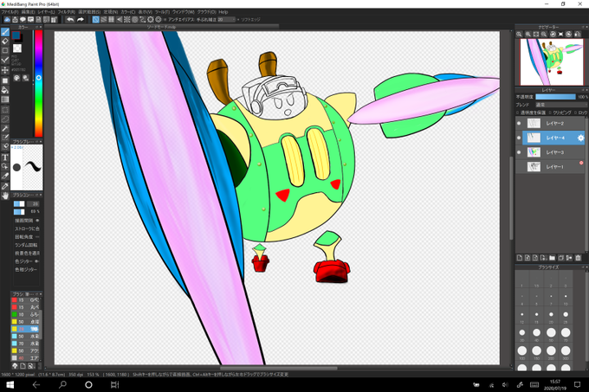Open the canvas document tab

pyautogui.click(x=161, y=27)
